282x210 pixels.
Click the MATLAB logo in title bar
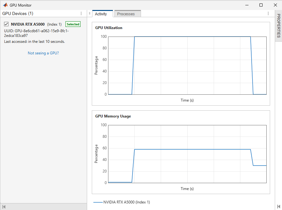[5, 5]
